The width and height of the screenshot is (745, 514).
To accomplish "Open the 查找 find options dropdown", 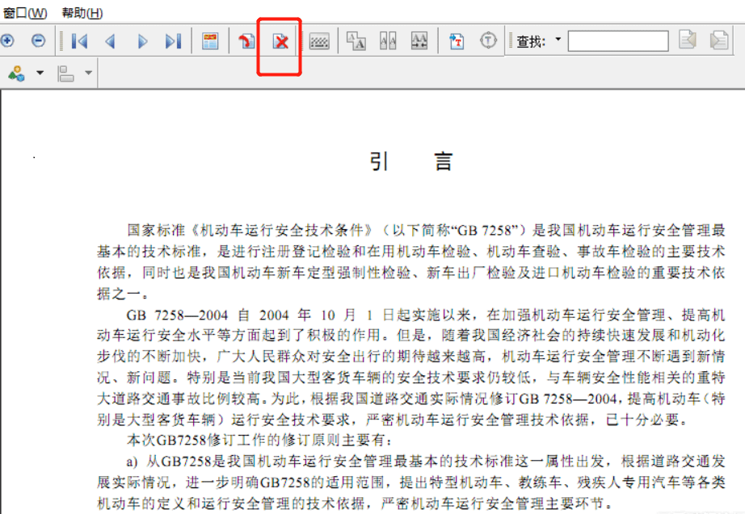I will tap(557, 40).
